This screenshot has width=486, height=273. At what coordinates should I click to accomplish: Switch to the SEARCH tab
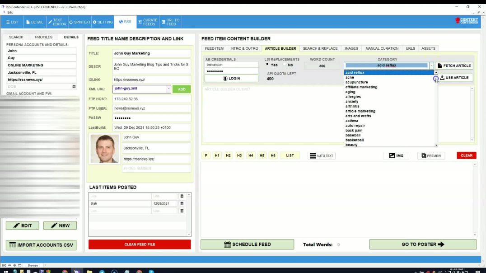pos(16,37)
